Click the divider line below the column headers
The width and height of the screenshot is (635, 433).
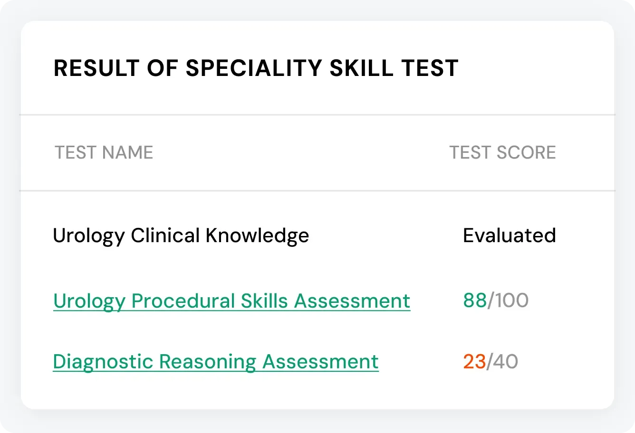(x=317, y=191)
